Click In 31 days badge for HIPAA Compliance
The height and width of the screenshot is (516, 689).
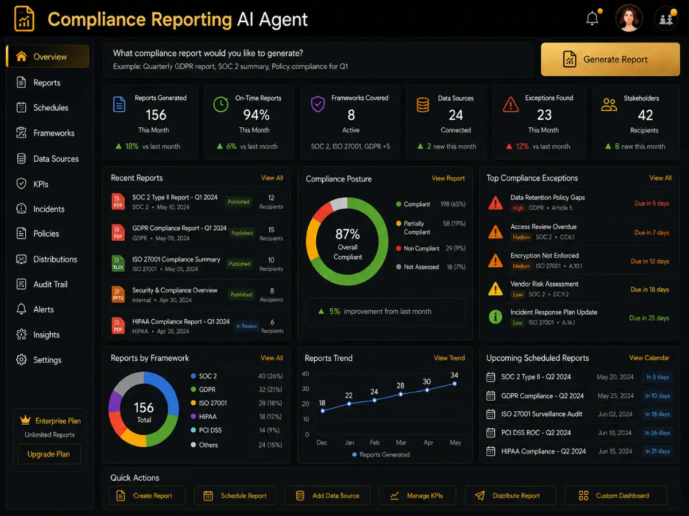657,451
